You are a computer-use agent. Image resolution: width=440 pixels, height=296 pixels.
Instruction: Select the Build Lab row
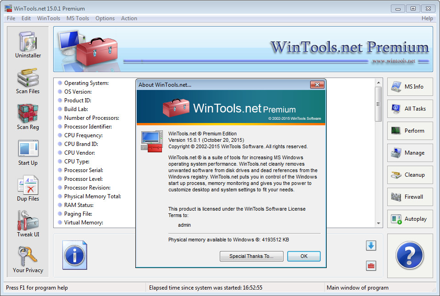[x=73, y=109]
